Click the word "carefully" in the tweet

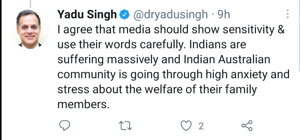coord(159,45)
